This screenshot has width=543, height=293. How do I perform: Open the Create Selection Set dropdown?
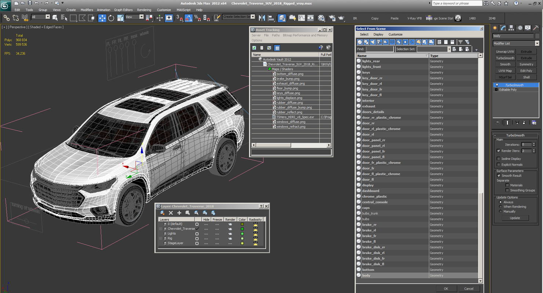[x=253, y=17]
